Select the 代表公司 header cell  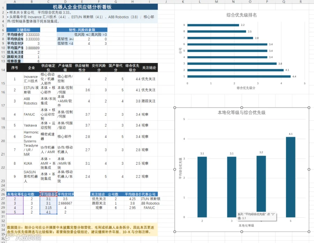pyautogui.click(x=149, y=194)
